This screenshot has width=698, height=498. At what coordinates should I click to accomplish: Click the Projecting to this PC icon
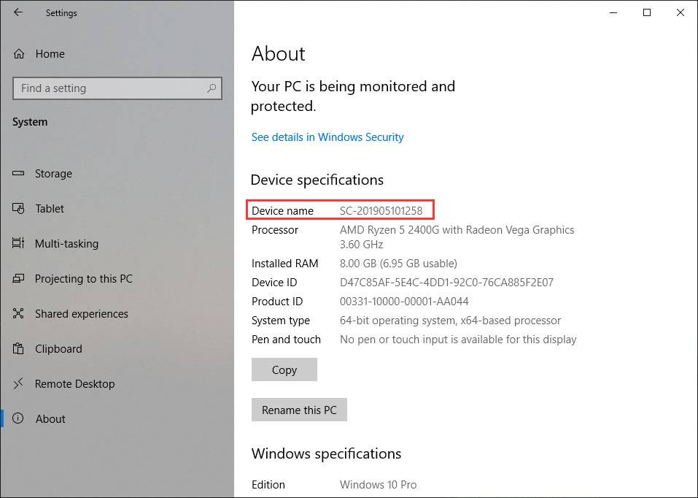[20, 279]
